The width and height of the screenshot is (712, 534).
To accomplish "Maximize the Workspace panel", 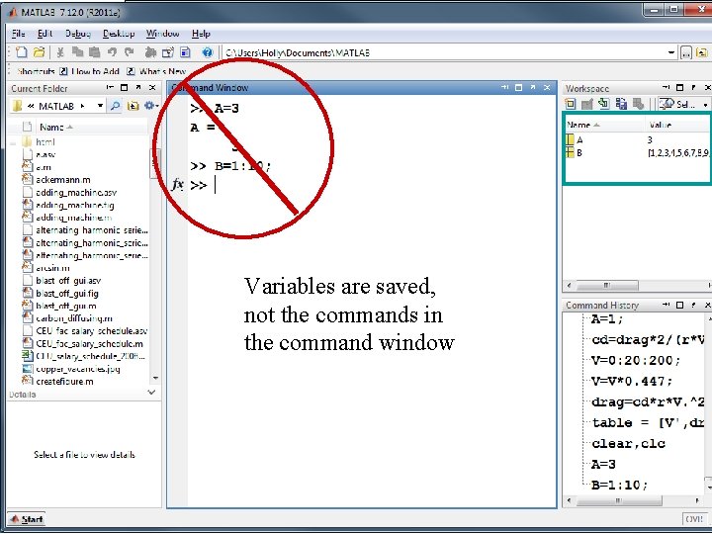I will [x=679, y=88].
